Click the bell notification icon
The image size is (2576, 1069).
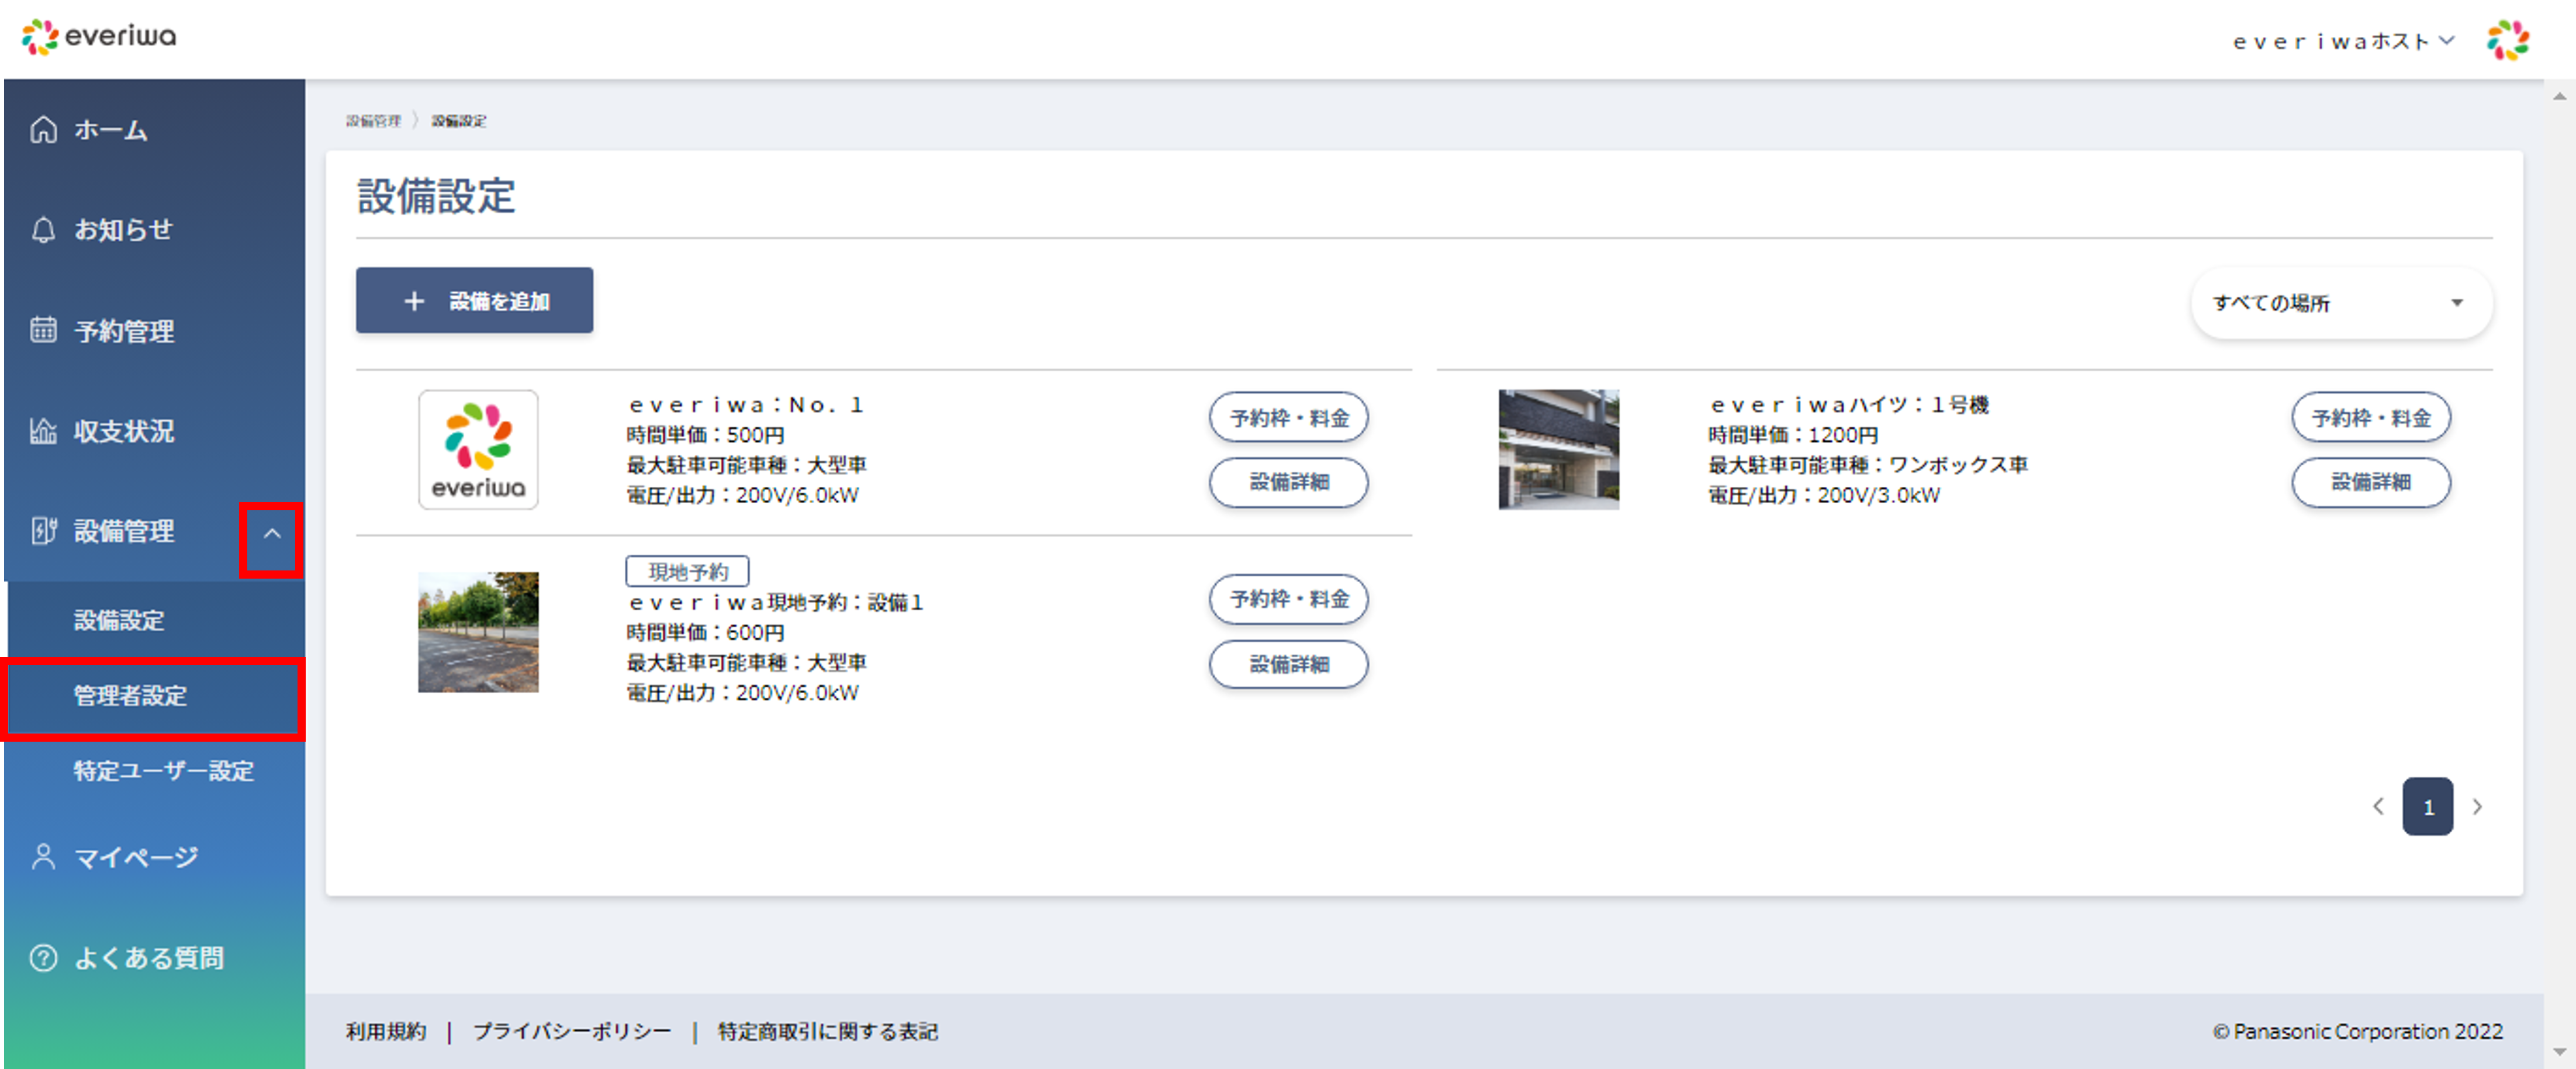click(x=43, y=230)
